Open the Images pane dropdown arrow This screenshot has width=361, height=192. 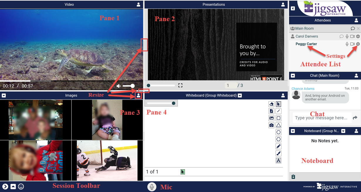point(4,95)
